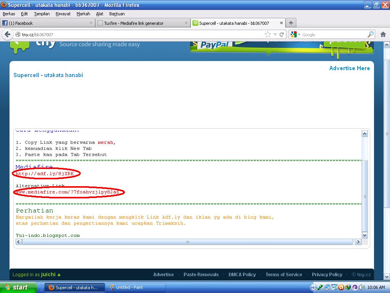
Task: Open the Privacy Policy link
Action: (x=327, y=275)
